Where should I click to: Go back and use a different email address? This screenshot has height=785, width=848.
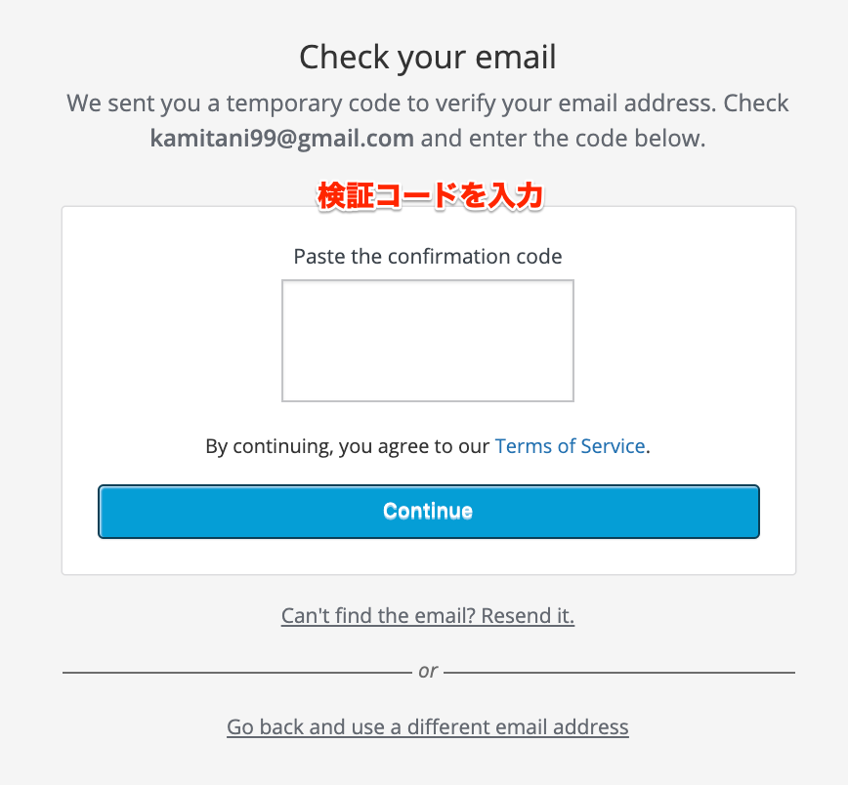(427, 726)
